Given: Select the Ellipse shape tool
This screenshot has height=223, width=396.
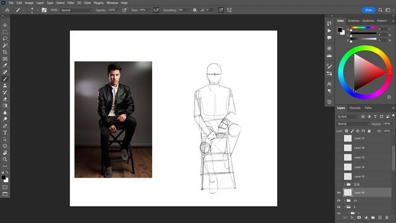Looking at the screenshot, I should tap(5, 146).
